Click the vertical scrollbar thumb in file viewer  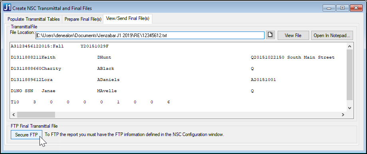coord(349,75)
